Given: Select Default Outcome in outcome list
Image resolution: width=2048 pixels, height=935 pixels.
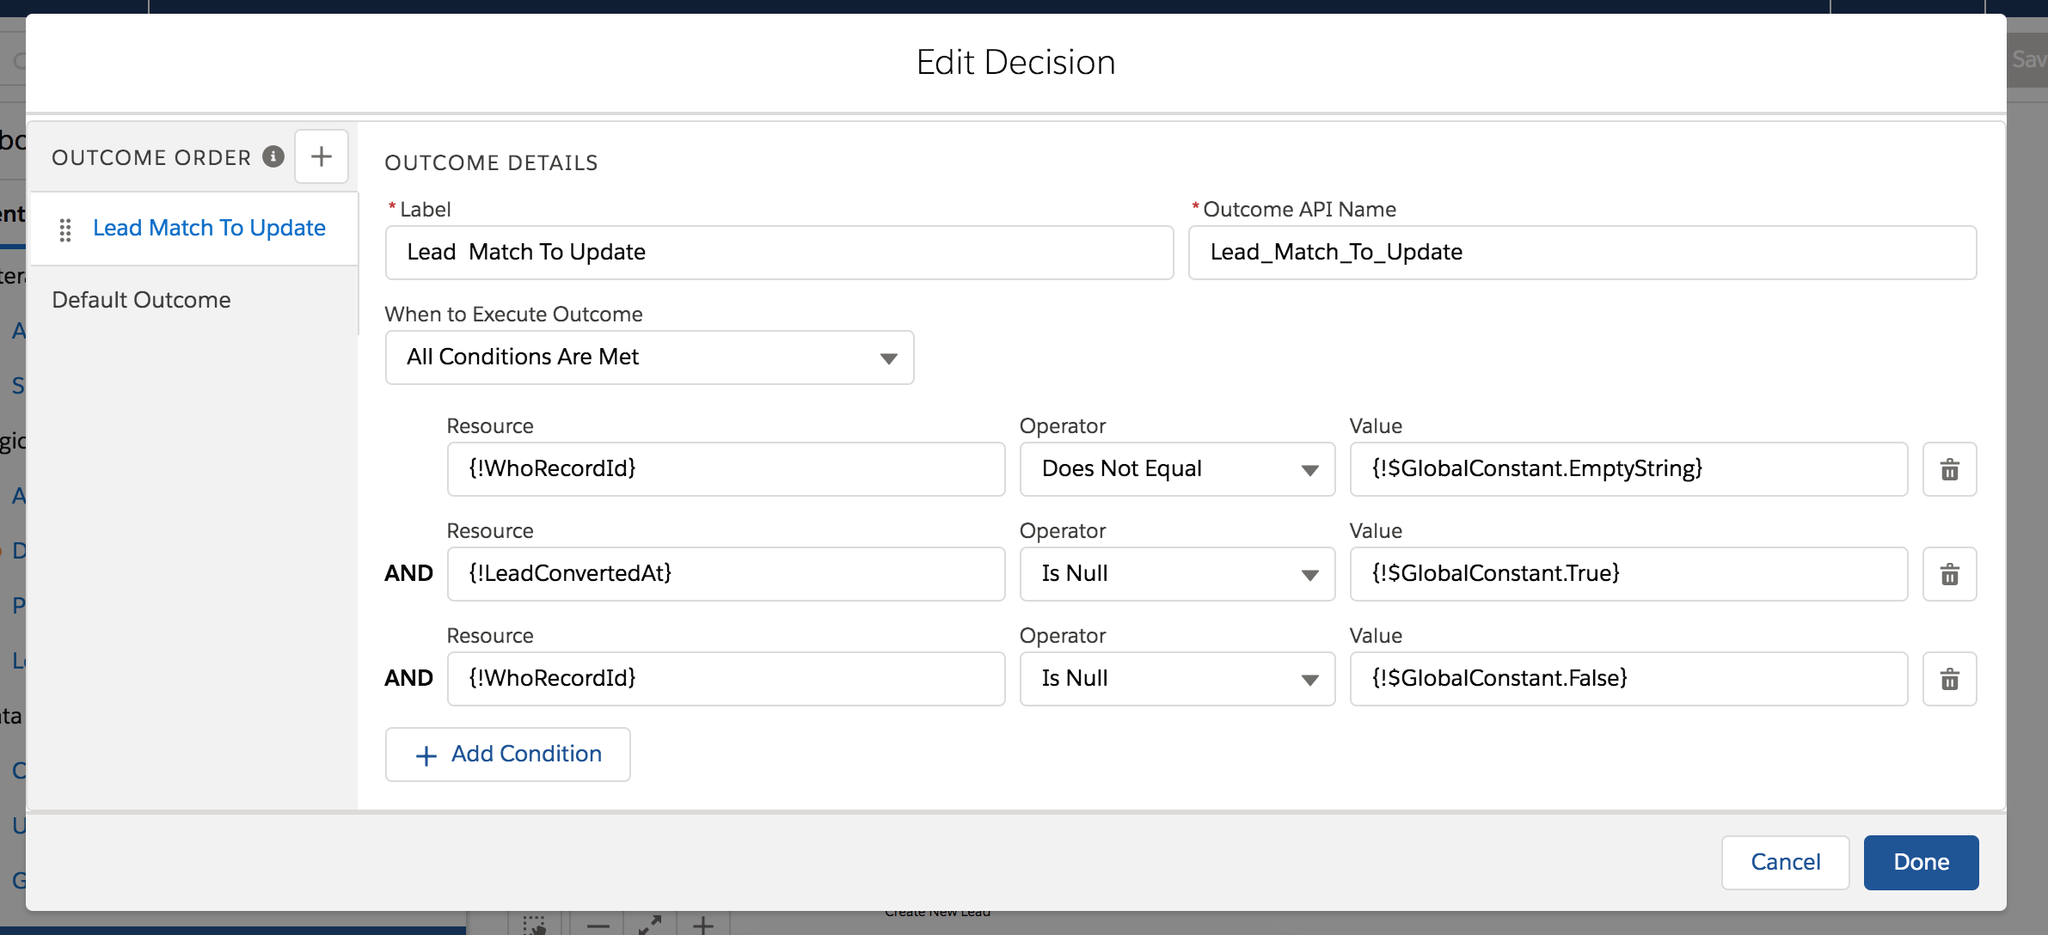Looking at the screenshot, I should pos(141,300).
